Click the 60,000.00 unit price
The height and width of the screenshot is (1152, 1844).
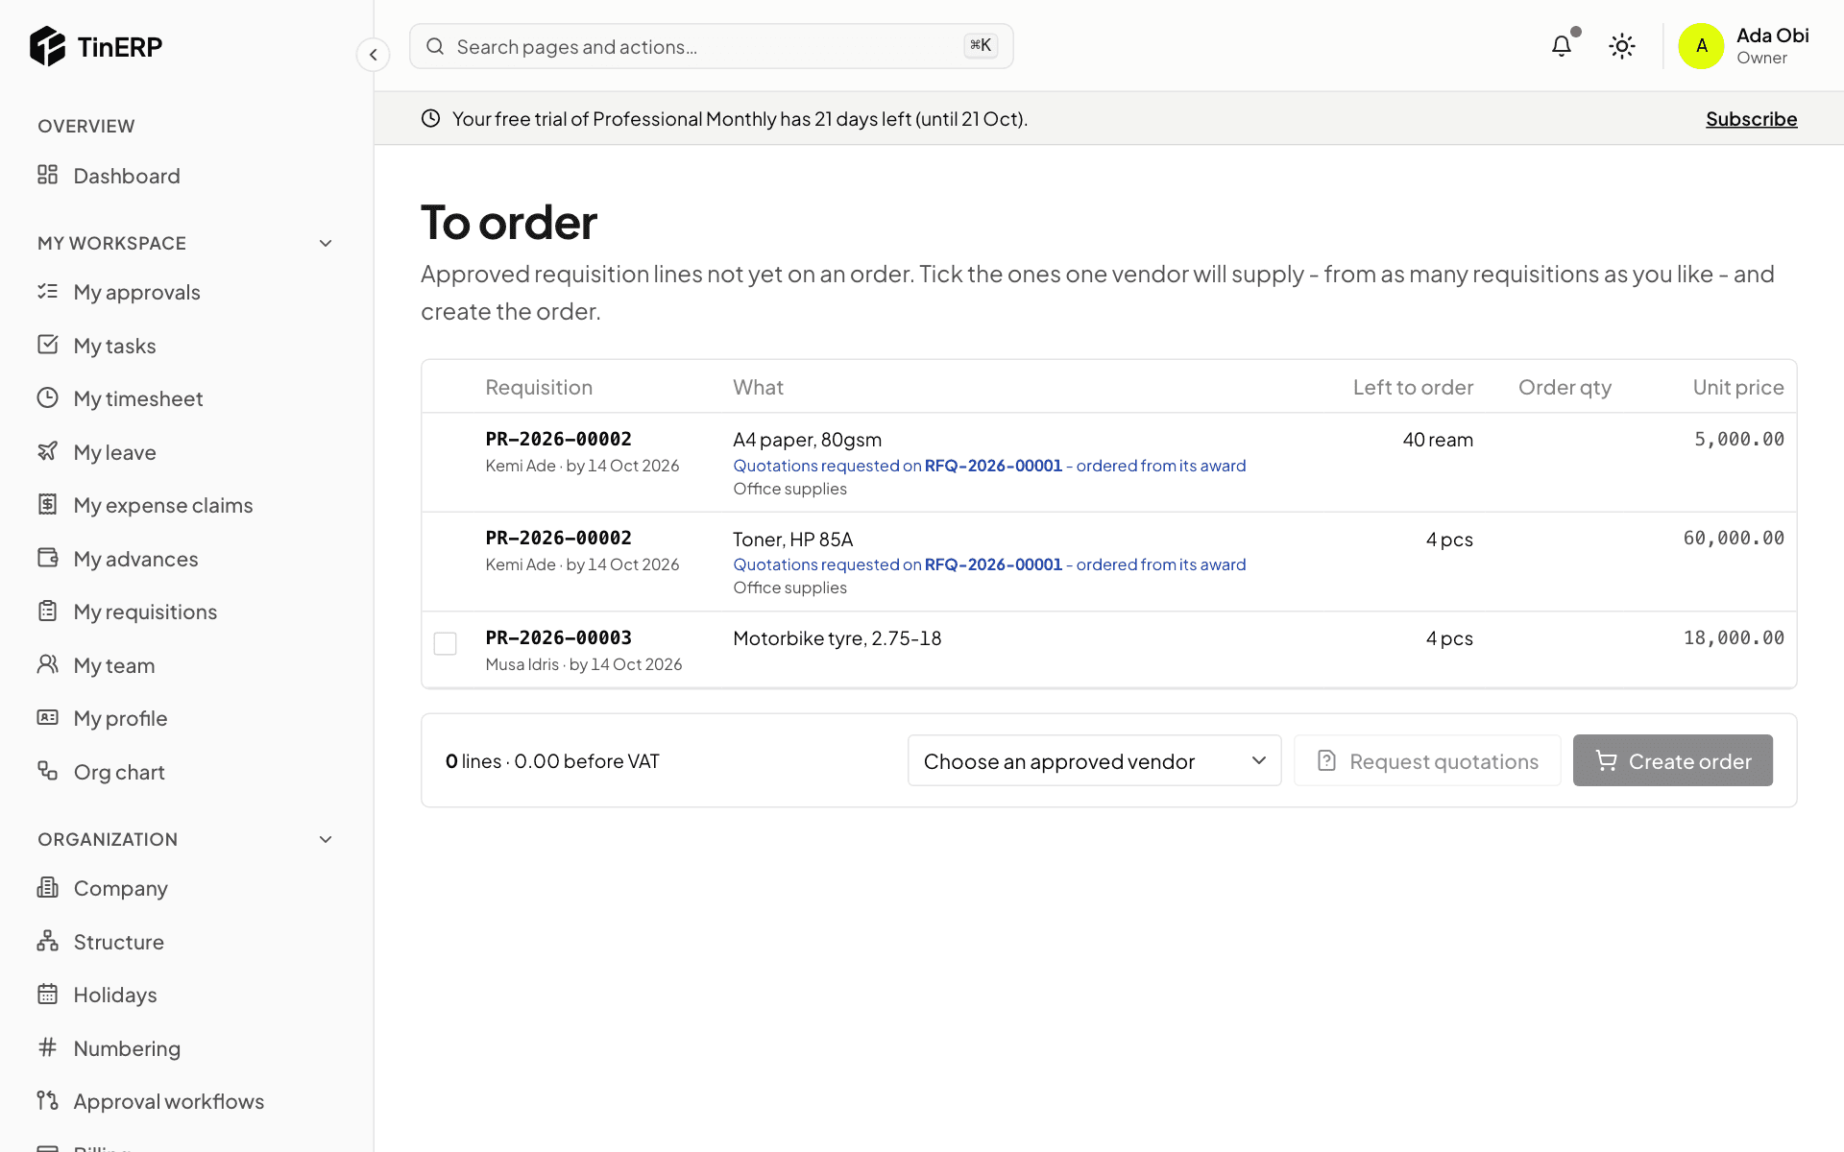point(1734,539)
